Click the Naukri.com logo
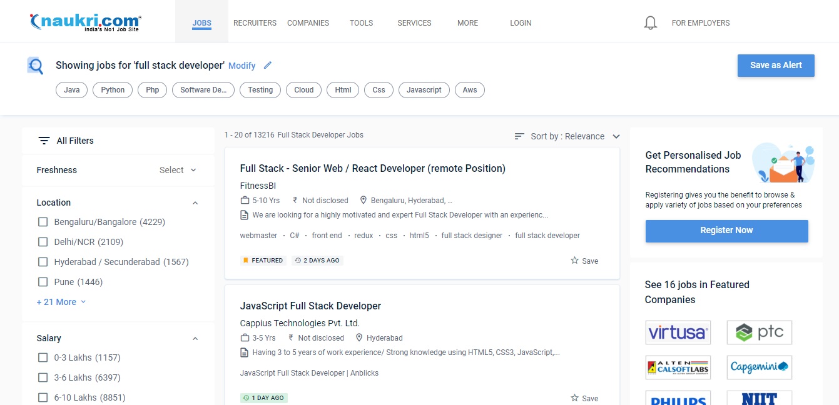This screenshot has width=839, height=405. click(x=86, y=22)
